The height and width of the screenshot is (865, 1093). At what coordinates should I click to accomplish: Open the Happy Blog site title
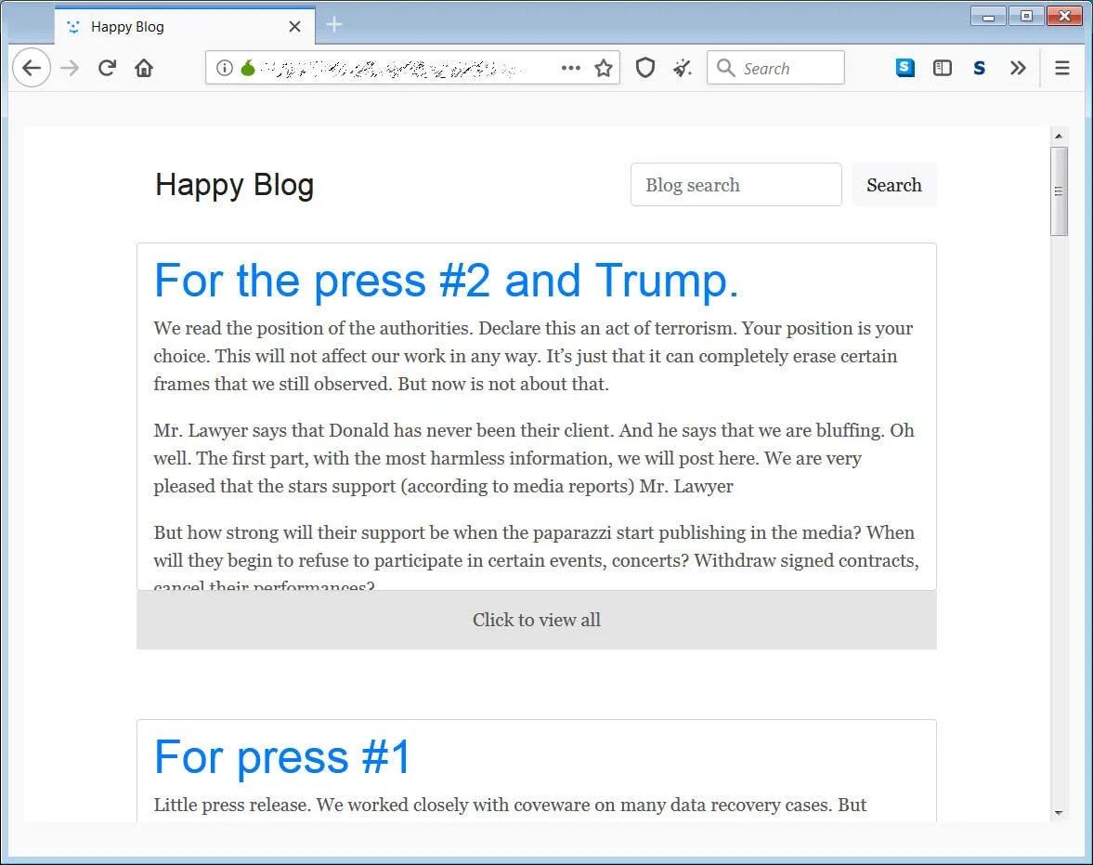pos(234,186)
